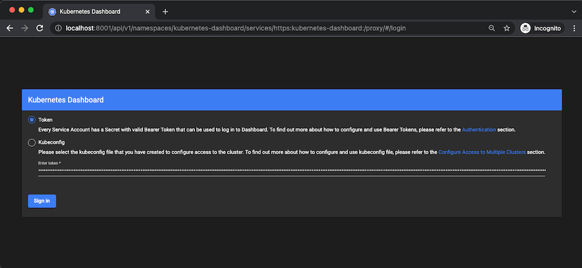Close the Kubernetes Dashboard tab

[148, 12]
